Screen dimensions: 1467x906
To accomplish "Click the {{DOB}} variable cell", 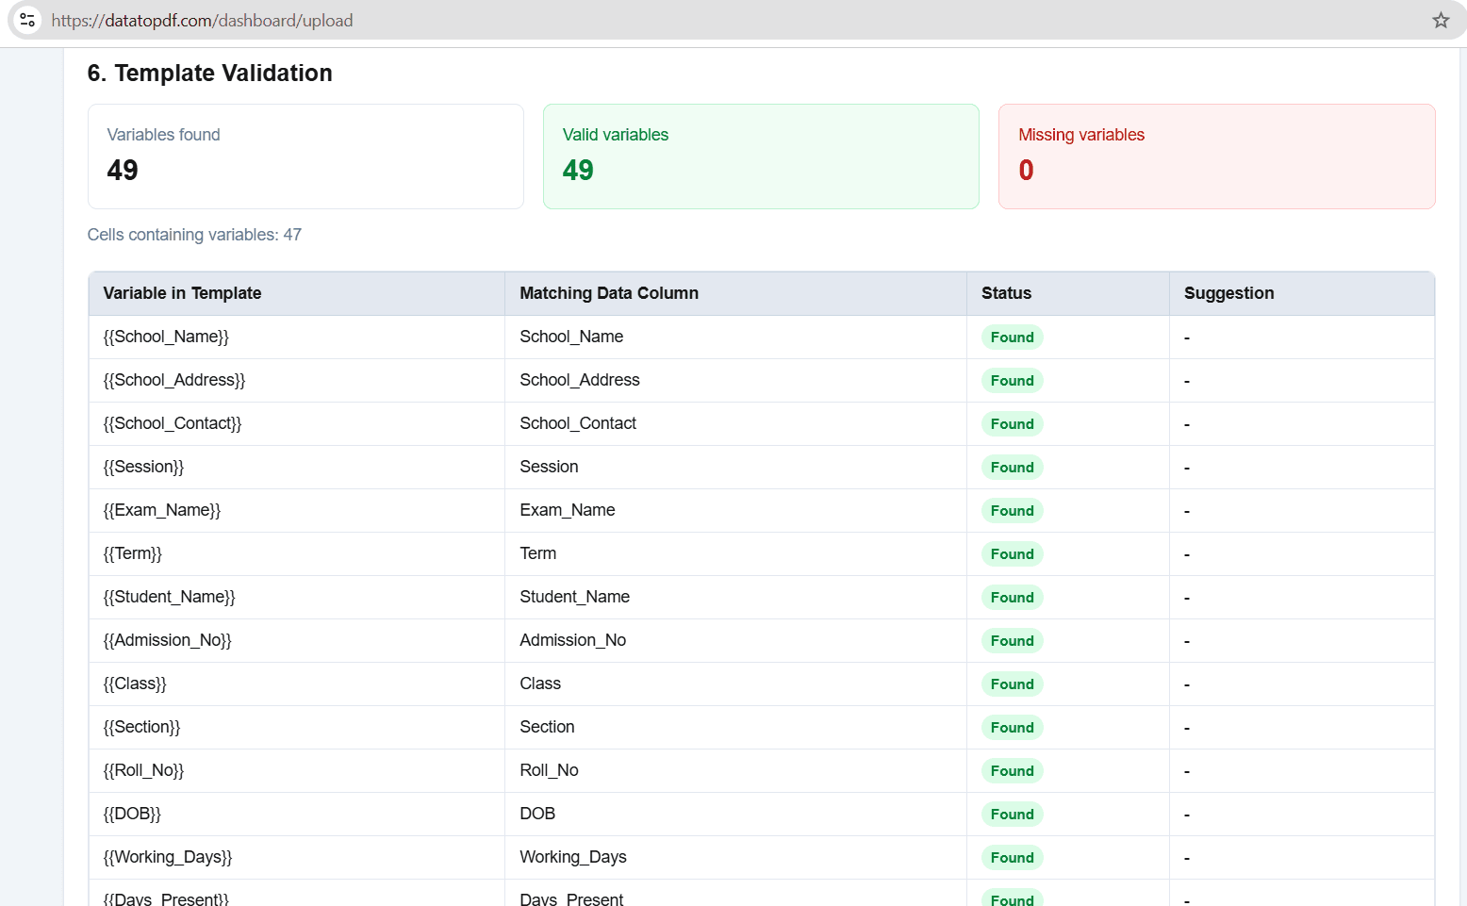I will pyautogui.click(x=296, y=814).
